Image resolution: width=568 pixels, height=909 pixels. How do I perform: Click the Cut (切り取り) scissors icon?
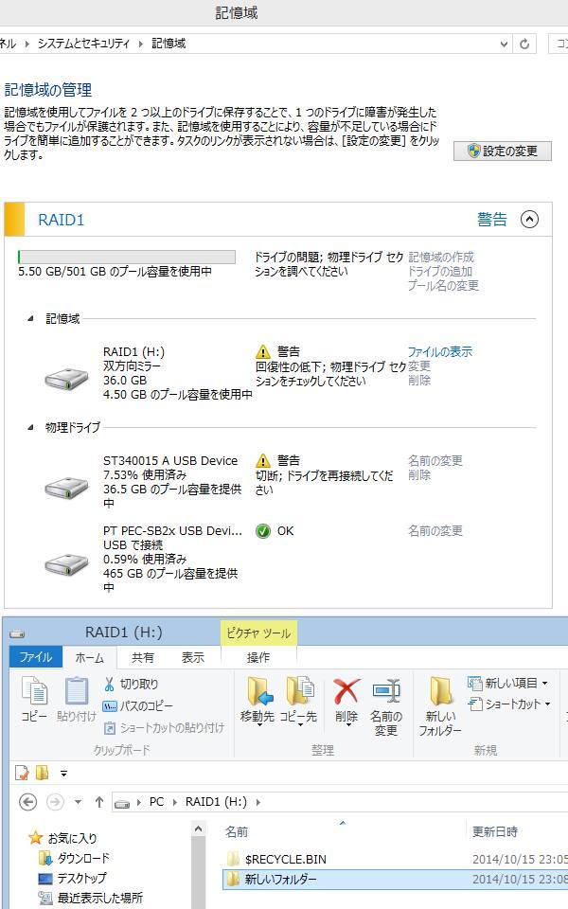tap(109, 684)
